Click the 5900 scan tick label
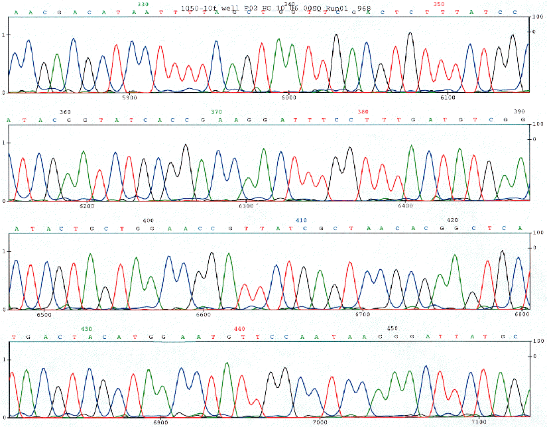547x427 pixels. (x=129, y=97)
